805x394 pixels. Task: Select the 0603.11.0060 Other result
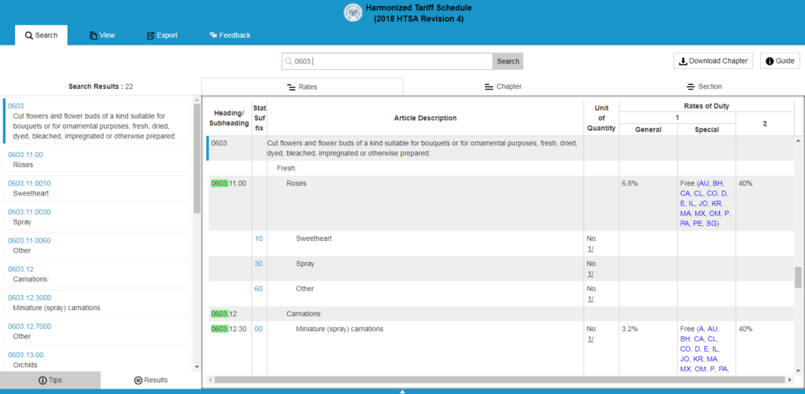(x=97, y=246)
